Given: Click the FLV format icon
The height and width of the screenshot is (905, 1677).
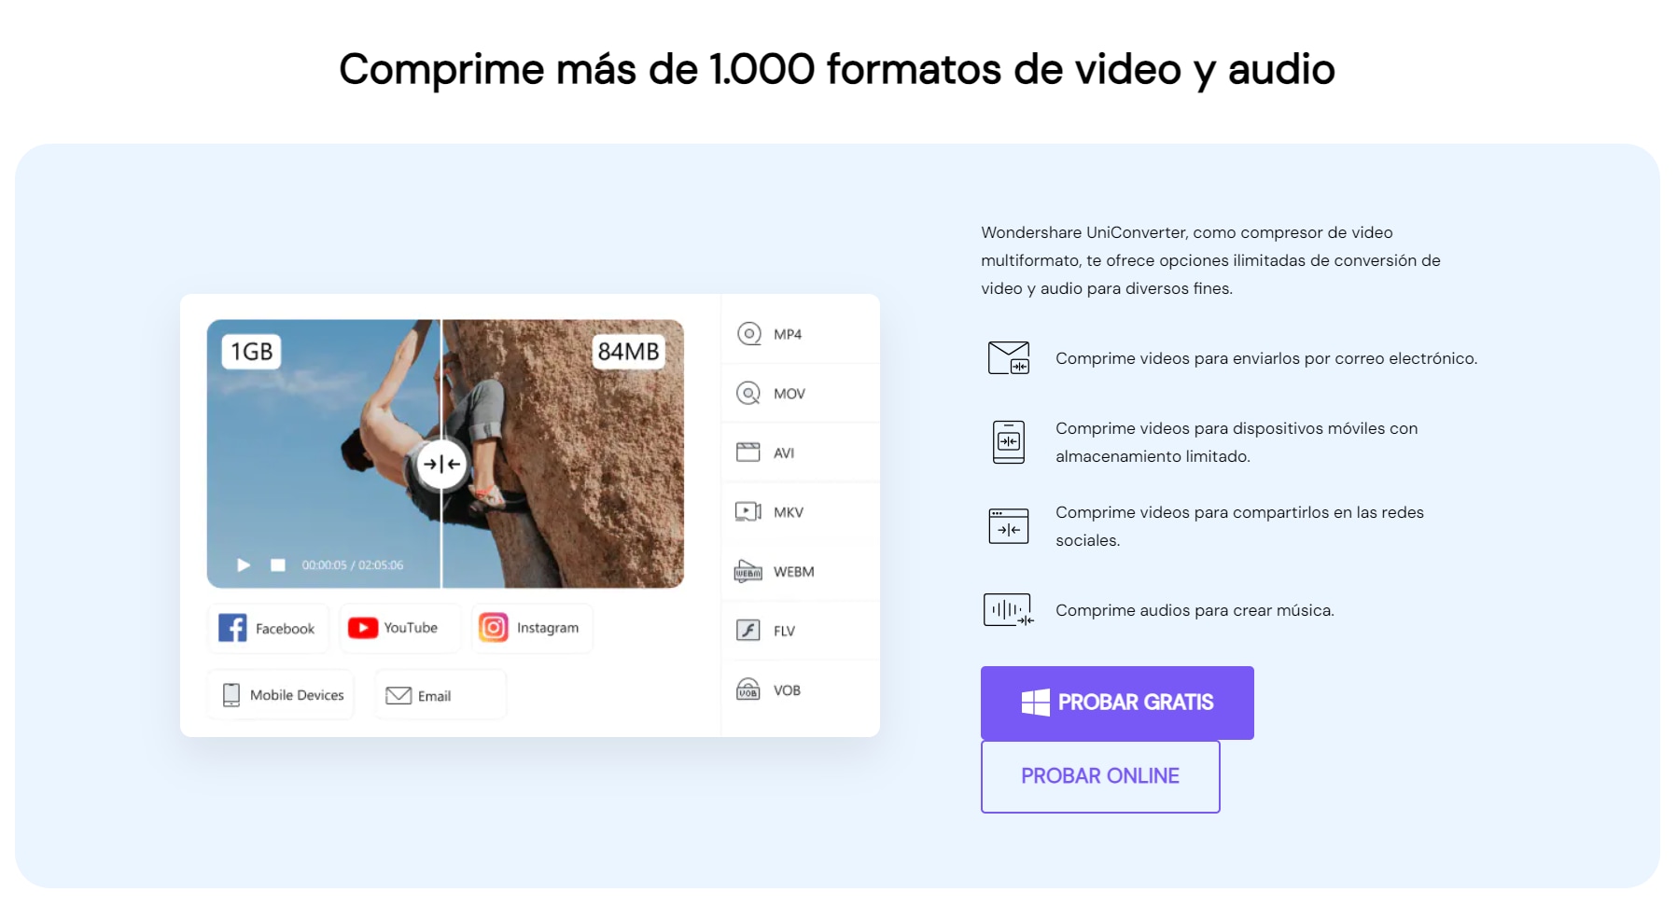Looking at the screenshot, I should coord(748,631).
